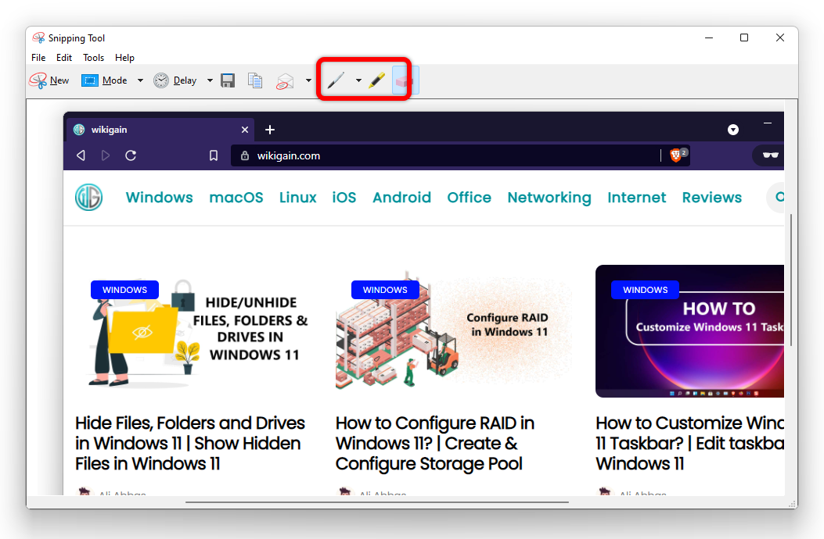Click the browser back arrow
824x539 pixels.
[x=81, y=155]
